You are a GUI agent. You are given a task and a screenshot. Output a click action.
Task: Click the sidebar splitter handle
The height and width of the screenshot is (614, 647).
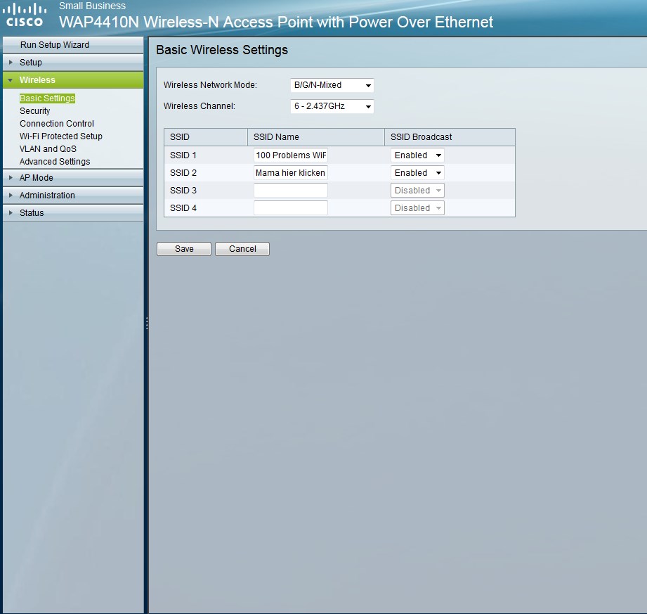pos(147,323)
